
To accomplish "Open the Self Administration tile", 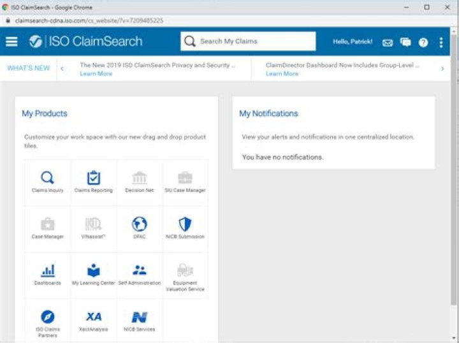I will pos(140,275).
